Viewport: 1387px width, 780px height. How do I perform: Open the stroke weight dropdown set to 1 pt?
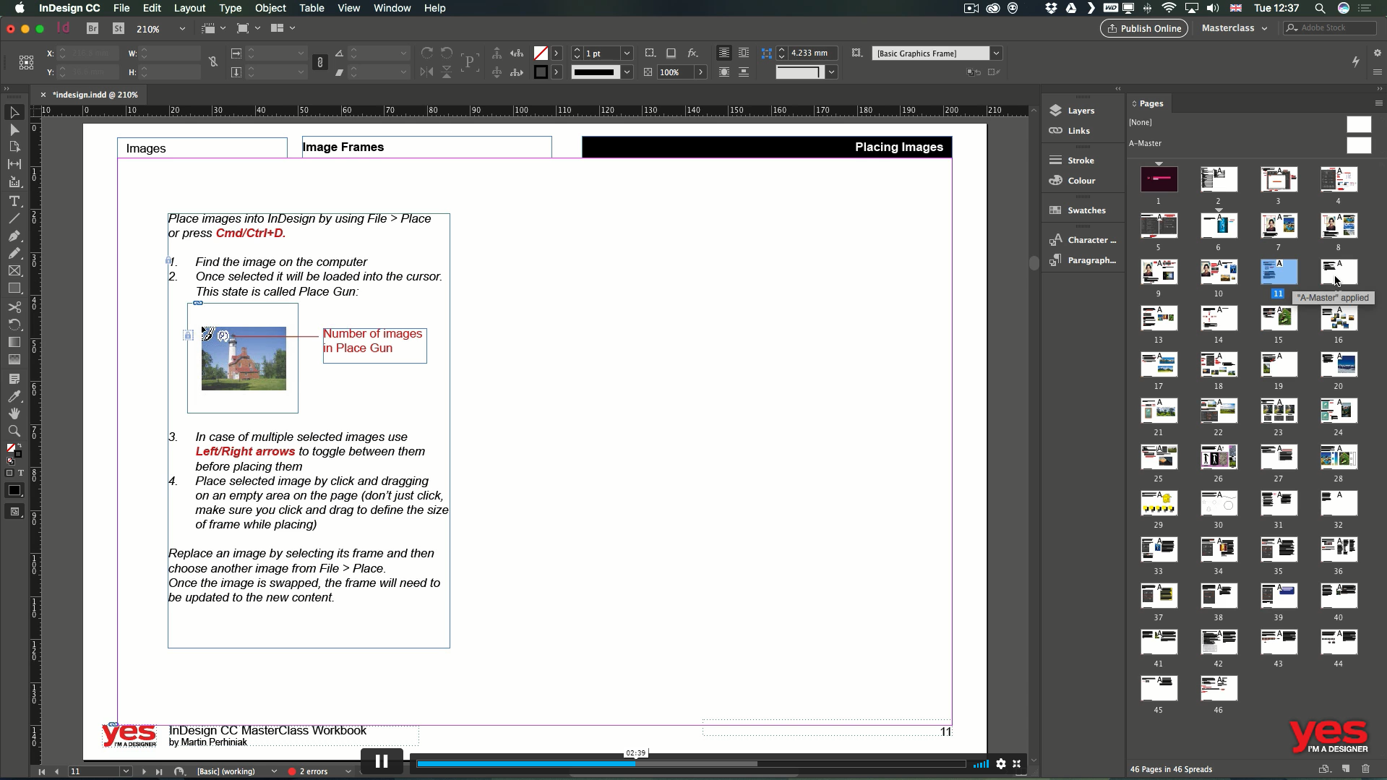point(626,53)
